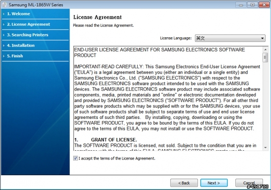Select the 3. Searching Printers step
Viewport: 271px width, 190px height.
pyautogui.click(x=28, y=35)
